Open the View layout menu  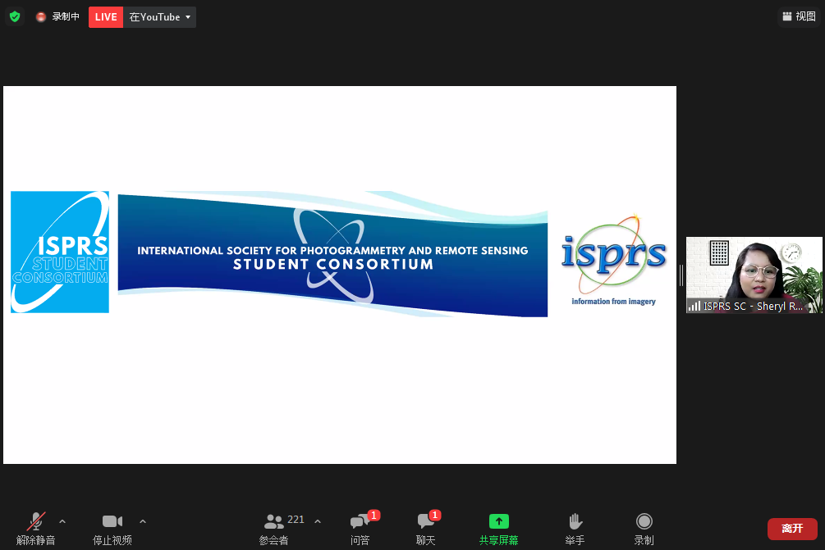click(x=799, y=16)
